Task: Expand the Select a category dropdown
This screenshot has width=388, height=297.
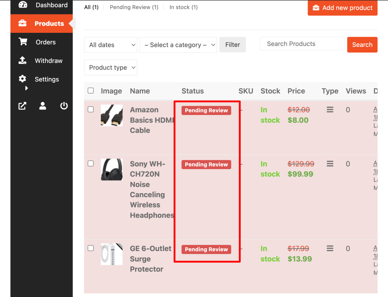Action: pyautogui.click(x=178, y=45)
